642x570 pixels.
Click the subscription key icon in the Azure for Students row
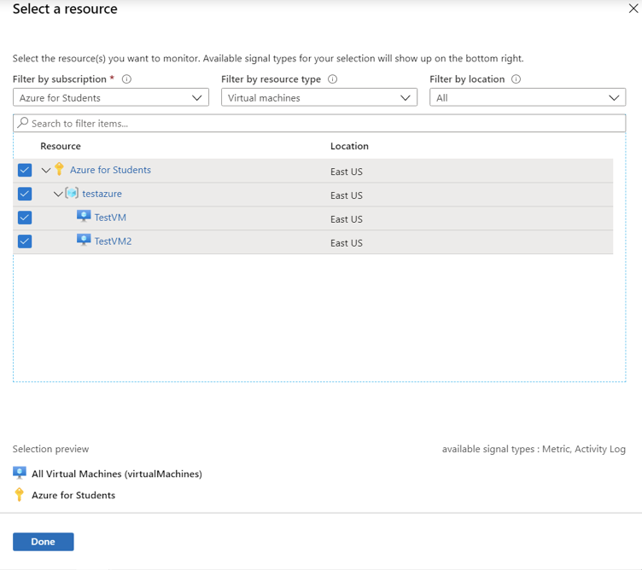[x=60, y=169]
